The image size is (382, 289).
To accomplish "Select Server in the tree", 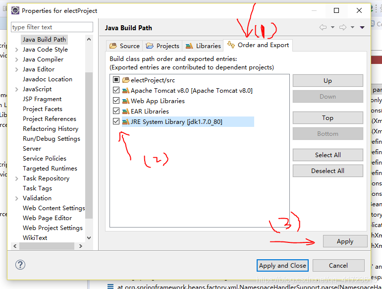I will coord(32,149).
